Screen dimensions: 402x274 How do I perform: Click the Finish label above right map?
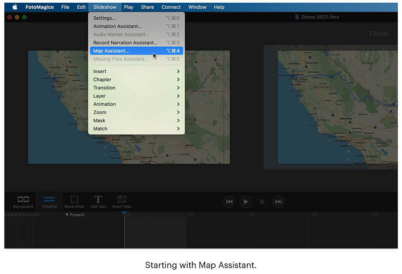coord(378,34)
